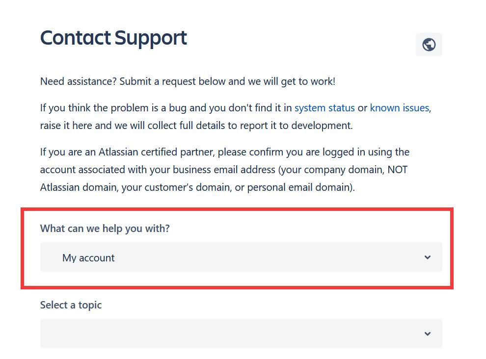The width and height of the screenshot is (486, 359).
Task: Click the Need assistance paragraph text
Action: (188, 81)
